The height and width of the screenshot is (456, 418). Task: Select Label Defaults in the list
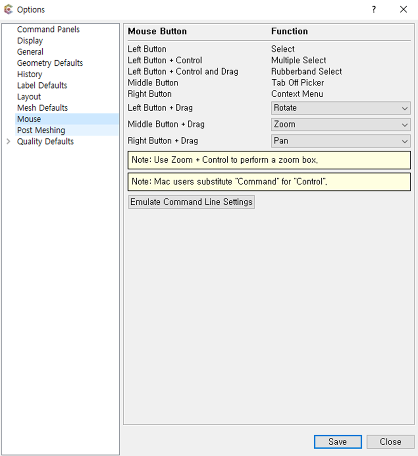coord(42,85)
